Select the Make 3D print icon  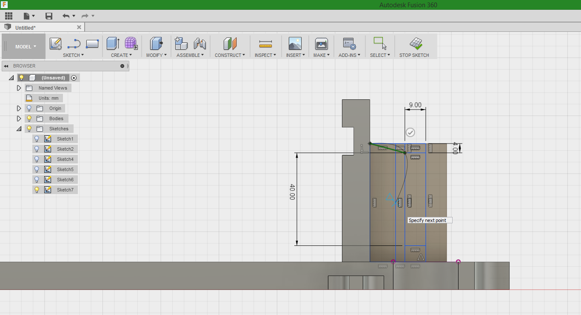pyautogui.click(x=322, y=44)
